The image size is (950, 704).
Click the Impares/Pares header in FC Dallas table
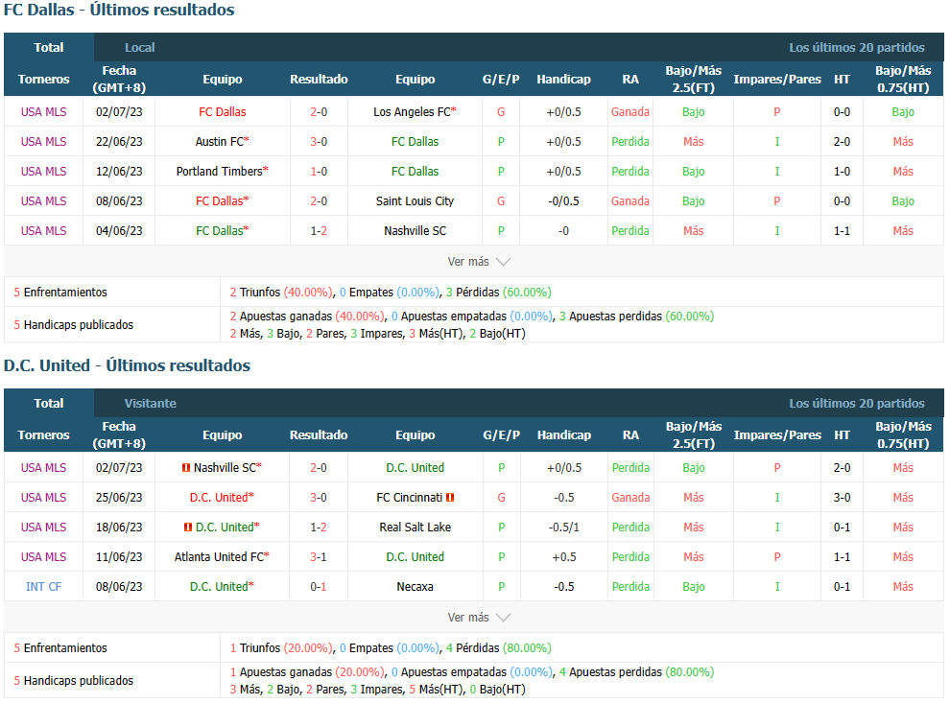777,80
